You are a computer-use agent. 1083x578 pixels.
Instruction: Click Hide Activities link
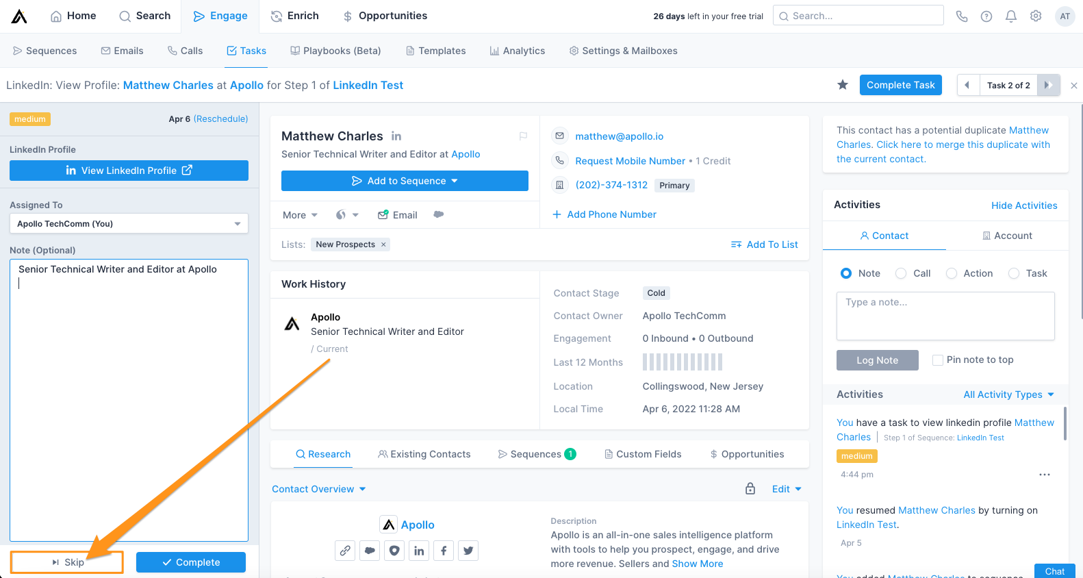pos(1024,205)
